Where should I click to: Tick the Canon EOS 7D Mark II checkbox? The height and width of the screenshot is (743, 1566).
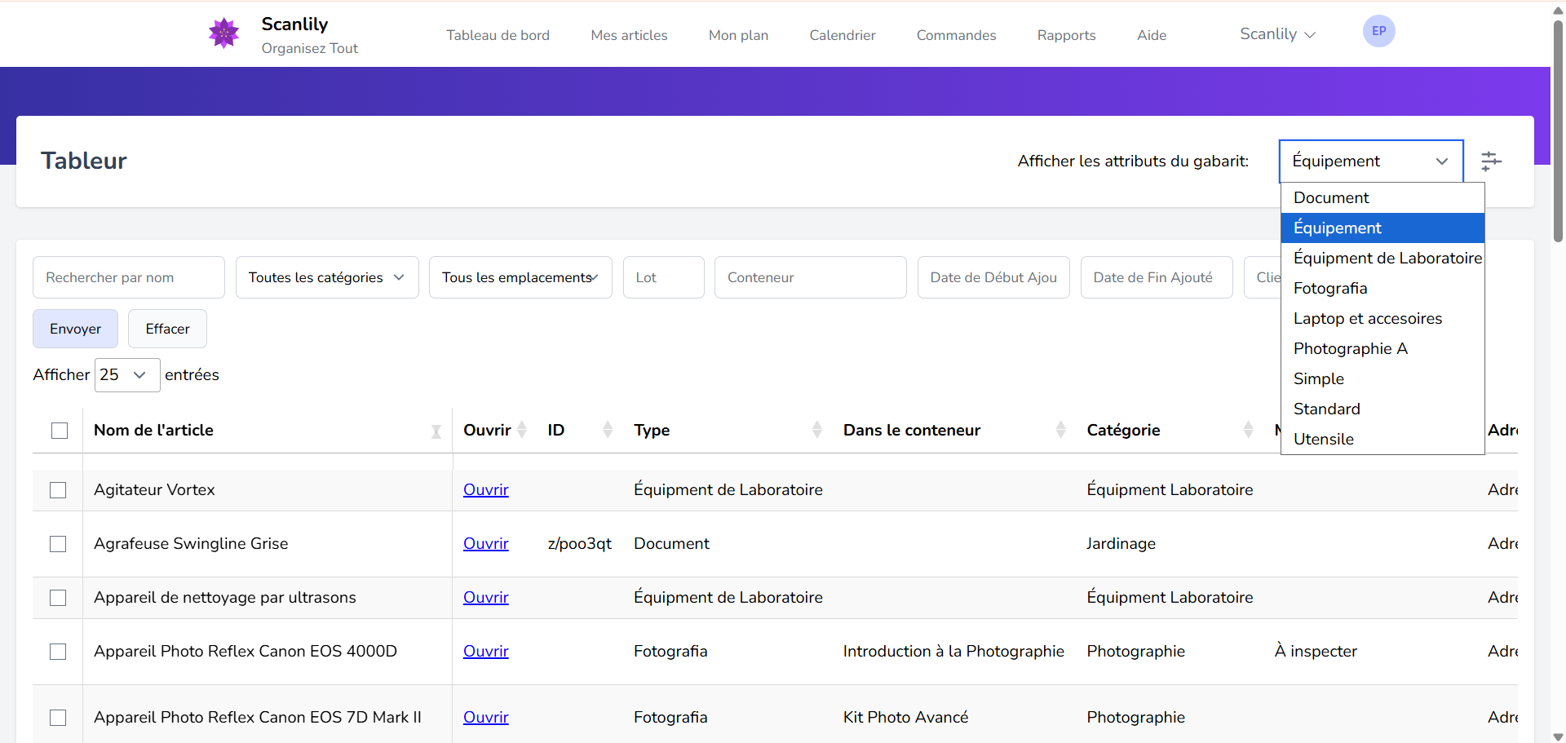coord(58,718)
